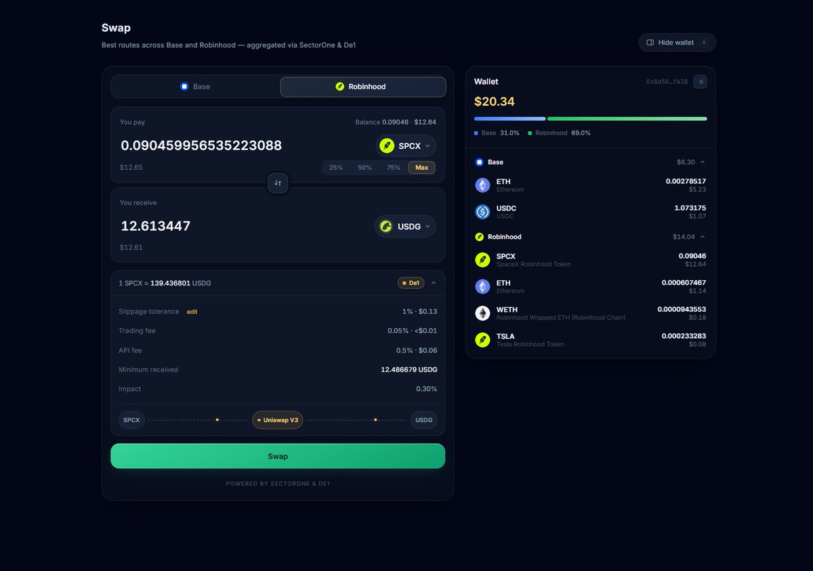813x571 pixels.
Task: Click the 1 SPCX ≈ 139.436801 USDG rate
Action: (x=165, y=283)
